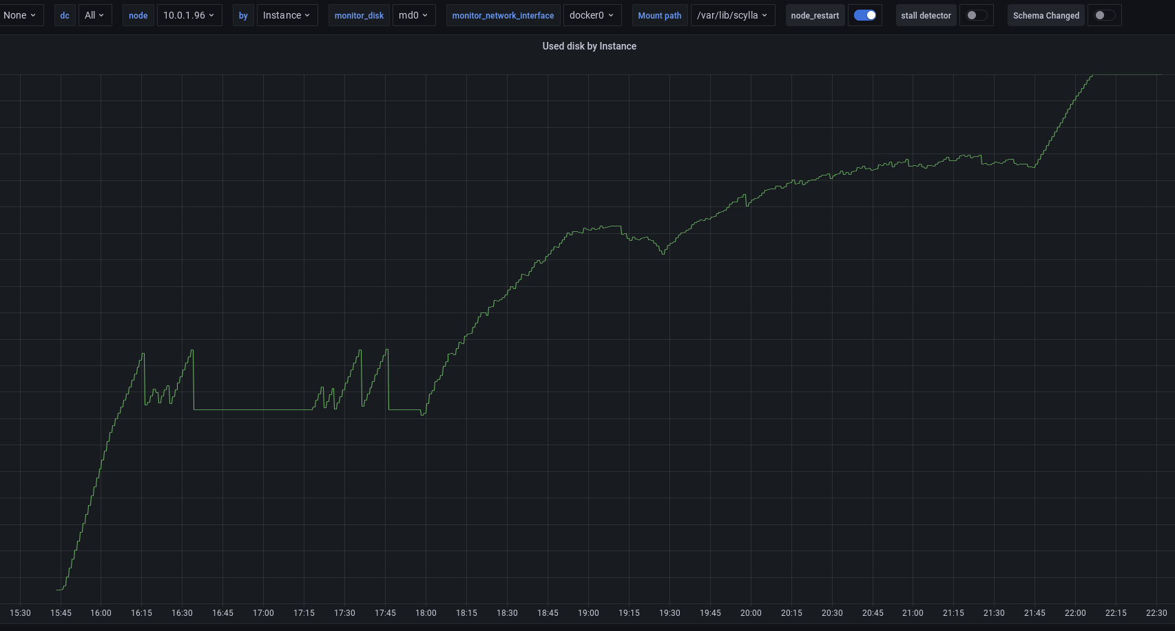This screenshot has height=631, width=1175.
Task: Toggle the node_restart switch off
Action: (x=865, y=15)
